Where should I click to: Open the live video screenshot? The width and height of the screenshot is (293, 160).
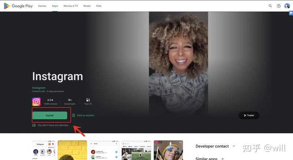pyautogui.click(x=168, y=150)
